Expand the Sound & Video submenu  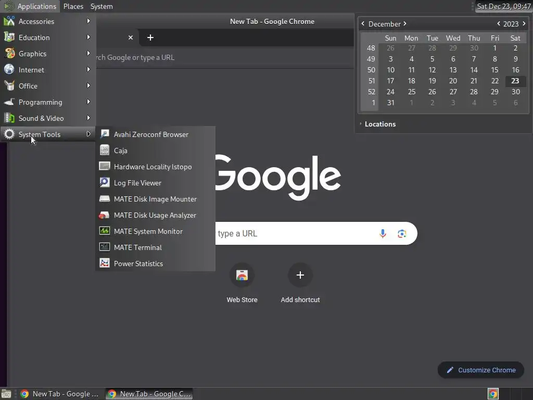(48, 118)
